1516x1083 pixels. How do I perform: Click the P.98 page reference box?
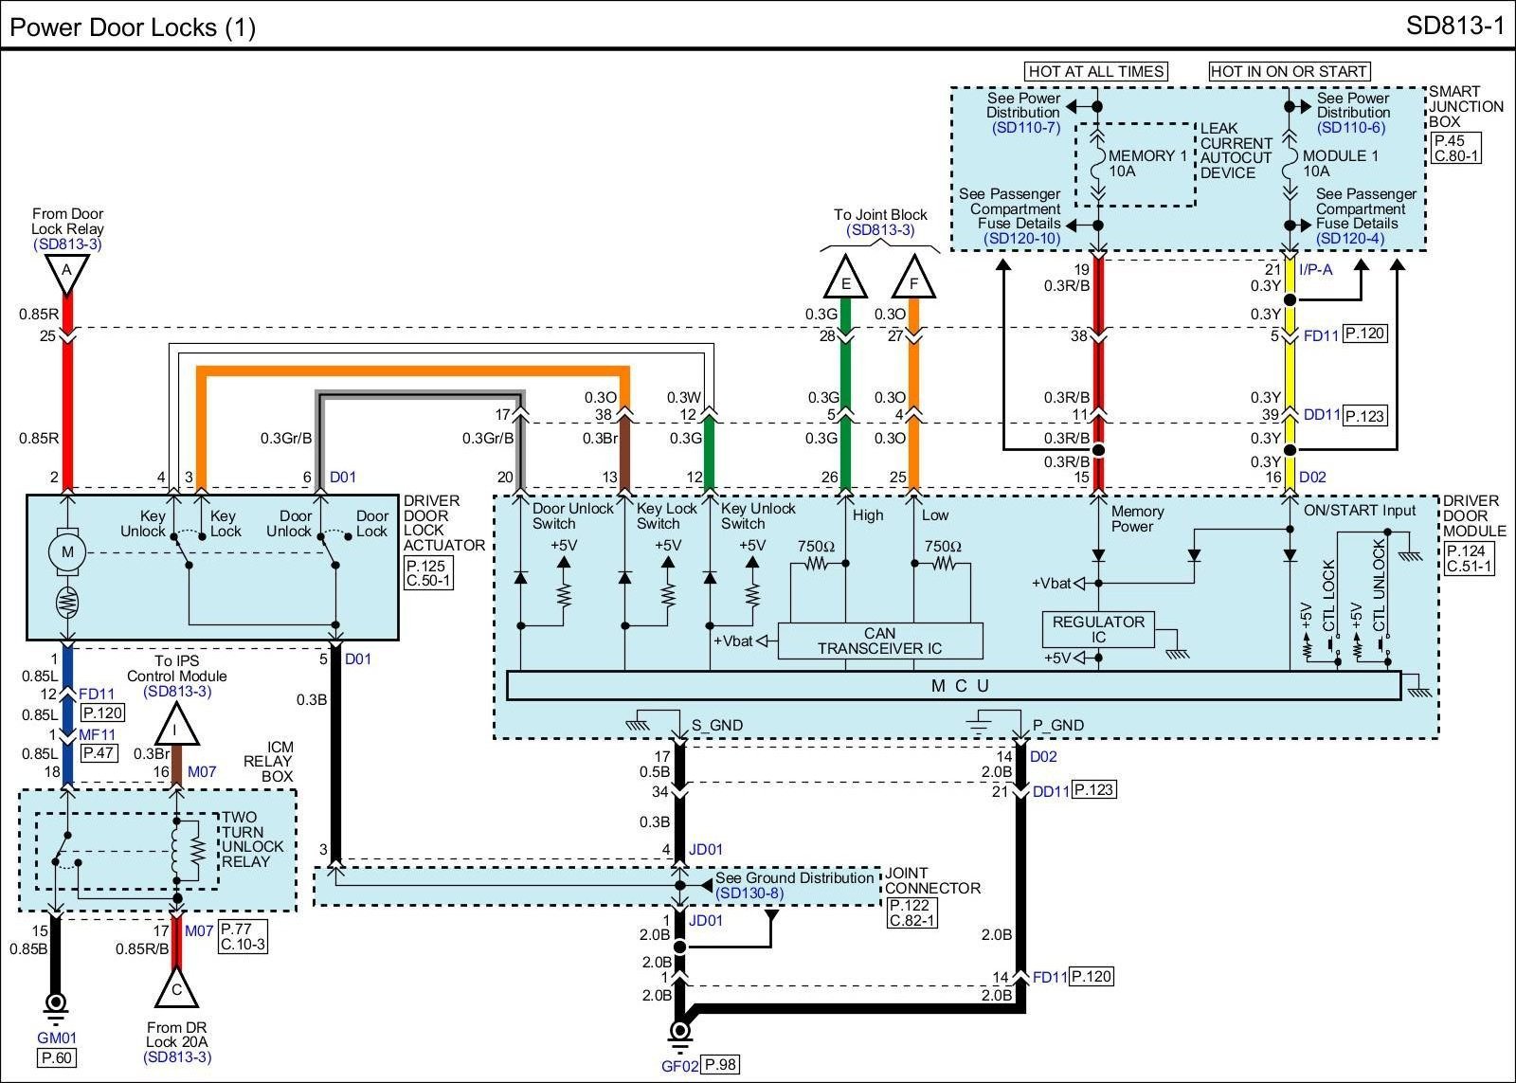tap(721, 1064)
